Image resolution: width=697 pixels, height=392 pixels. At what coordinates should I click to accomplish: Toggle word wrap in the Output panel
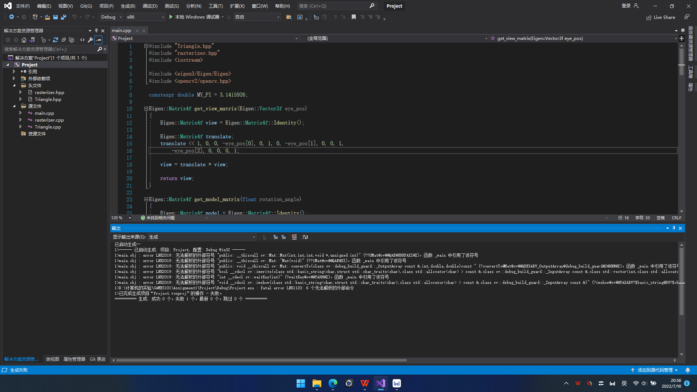click(305, 237)
